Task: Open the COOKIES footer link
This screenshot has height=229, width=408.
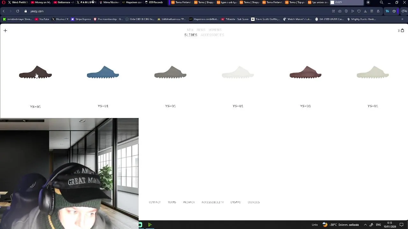Action: tap(254, 202)
